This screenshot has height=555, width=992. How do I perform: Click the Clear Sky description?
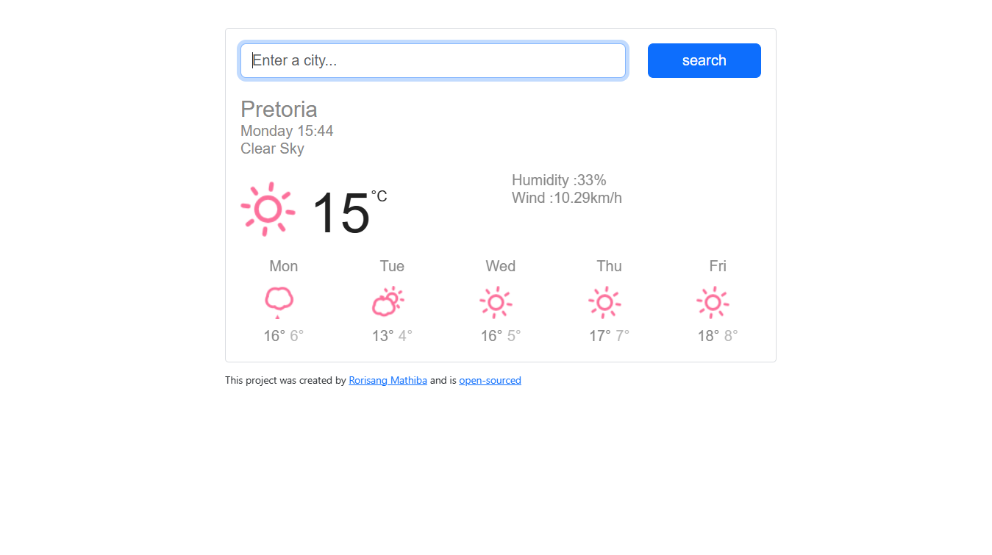(272, 148)
